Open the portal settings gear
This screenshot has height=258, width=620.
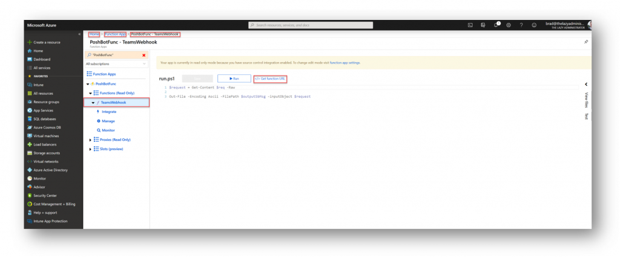click(509, 25)
